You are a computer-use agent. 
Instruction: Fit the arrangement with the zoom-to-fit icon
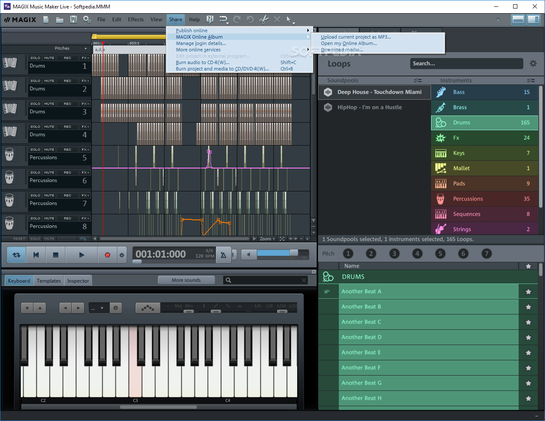(282, 239)
